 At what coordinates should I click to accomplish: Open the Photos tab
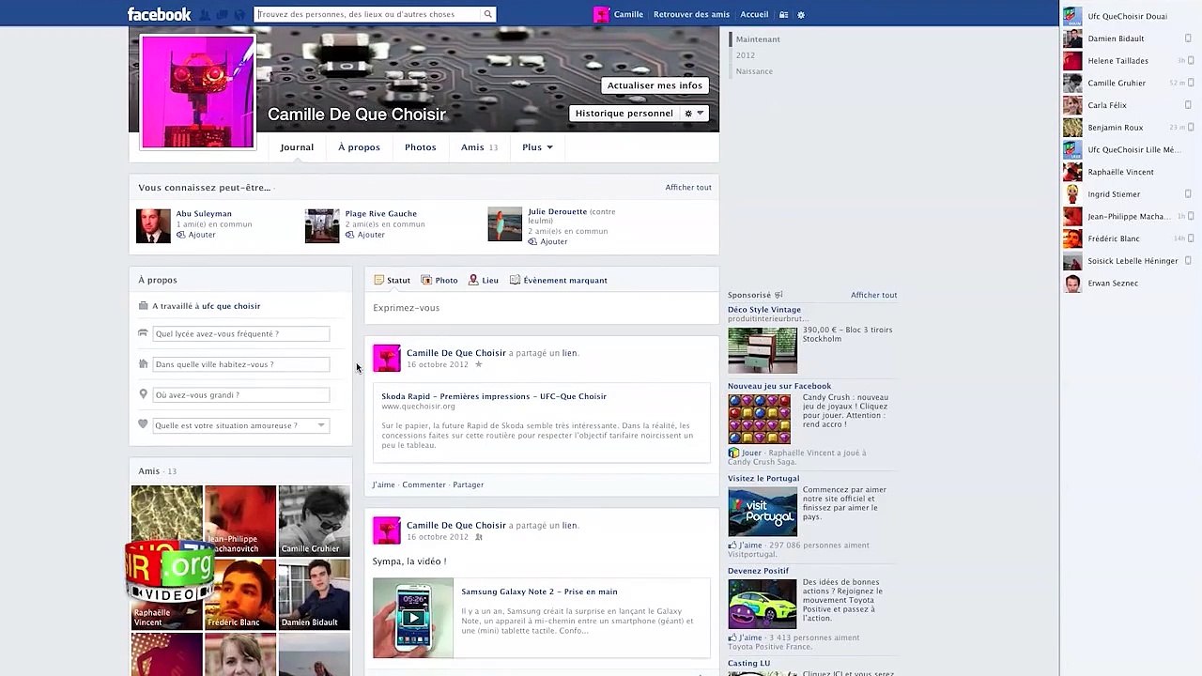[421, 147]
